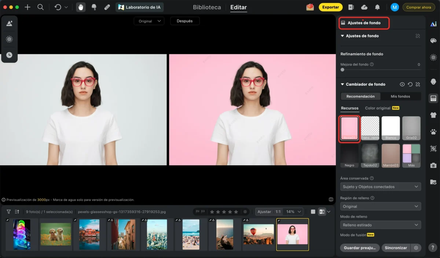Open the color palette adjustments panel
Viewport: 440px width, 258px height.
coord(433,41)
